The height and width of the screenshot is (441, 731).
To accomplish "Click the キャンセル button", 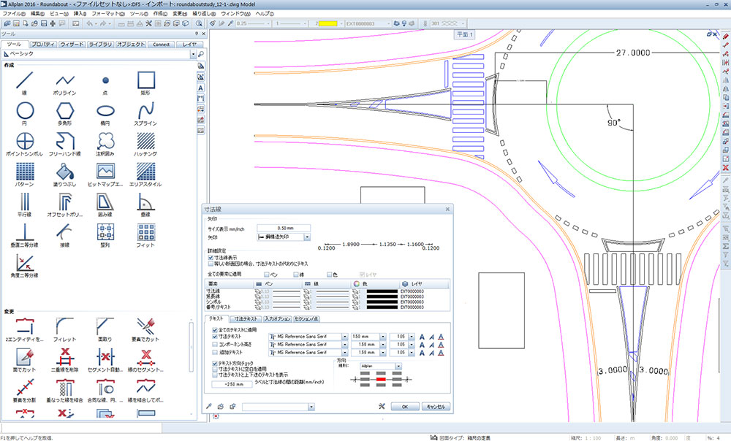I will [x=434, y=407].
